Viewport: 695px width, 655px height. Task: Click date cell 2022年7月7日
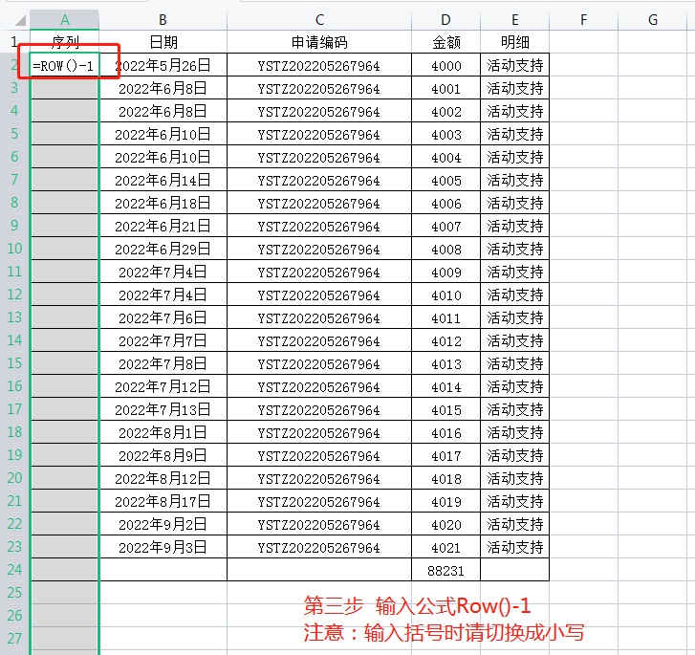click(163, 340)
